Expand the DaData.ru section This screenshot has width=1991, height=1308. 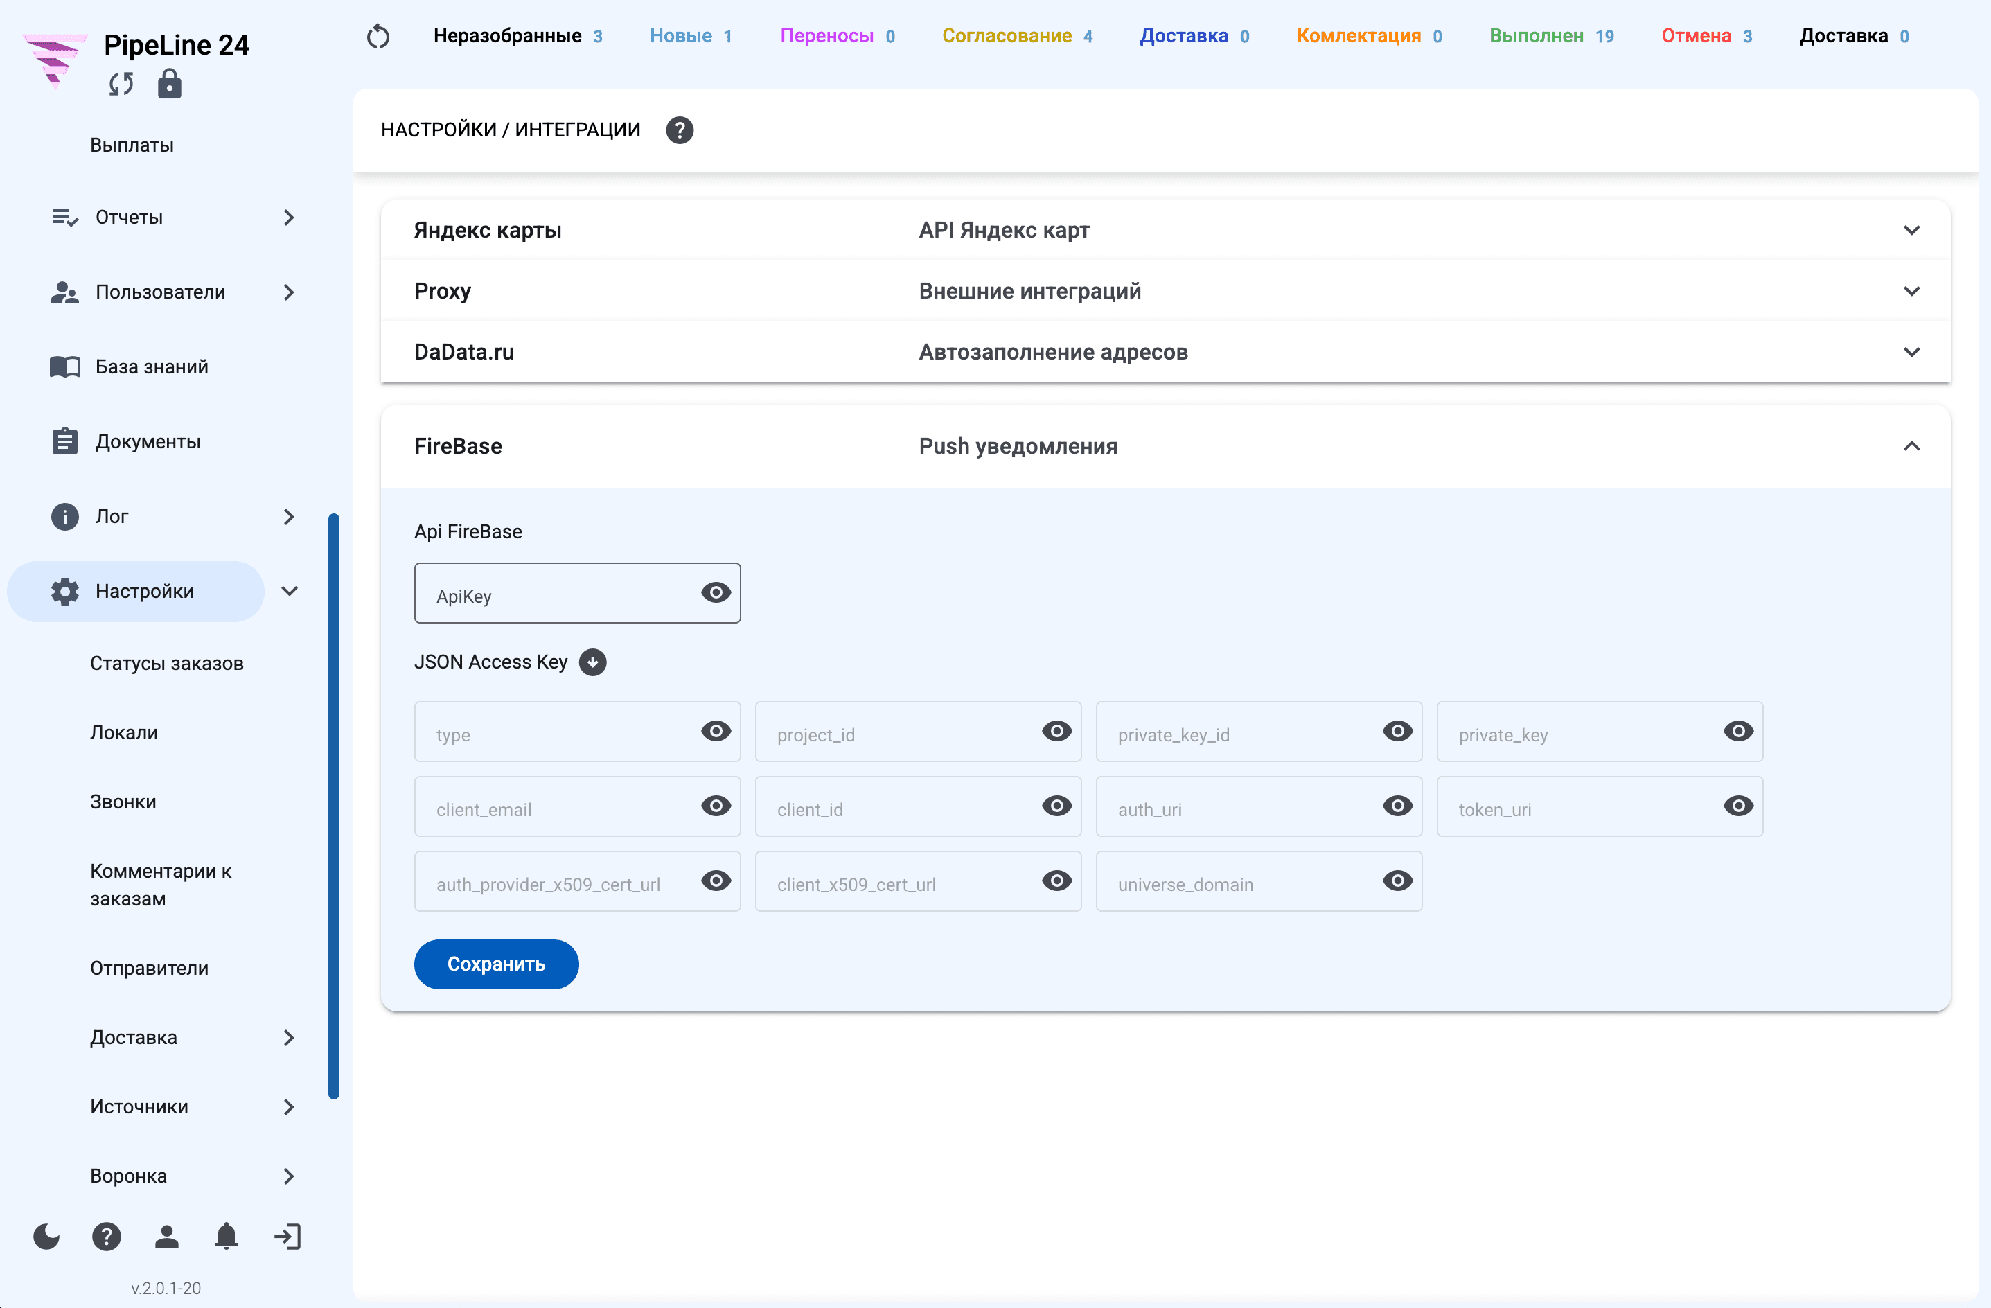1165,353
